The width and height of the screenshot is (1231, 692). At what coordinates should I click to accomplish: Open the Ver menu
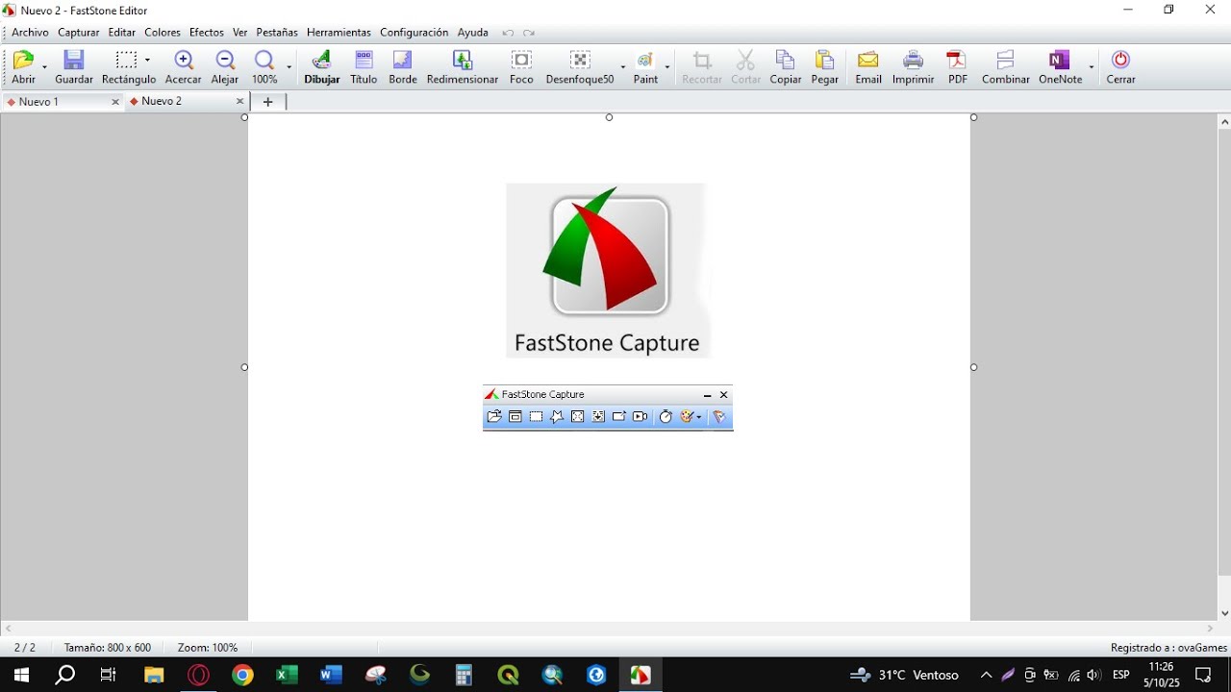tap(240, 33)
